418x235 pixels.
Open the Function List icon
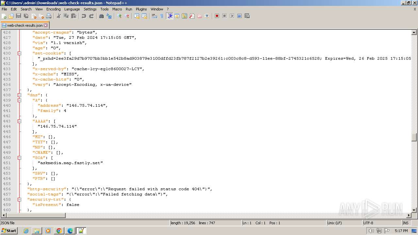tap(192, 16)
